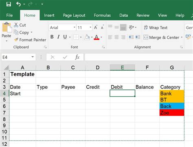The image size is (193, 147).
Task: Click the Borders icon
Action: point(76,37)
